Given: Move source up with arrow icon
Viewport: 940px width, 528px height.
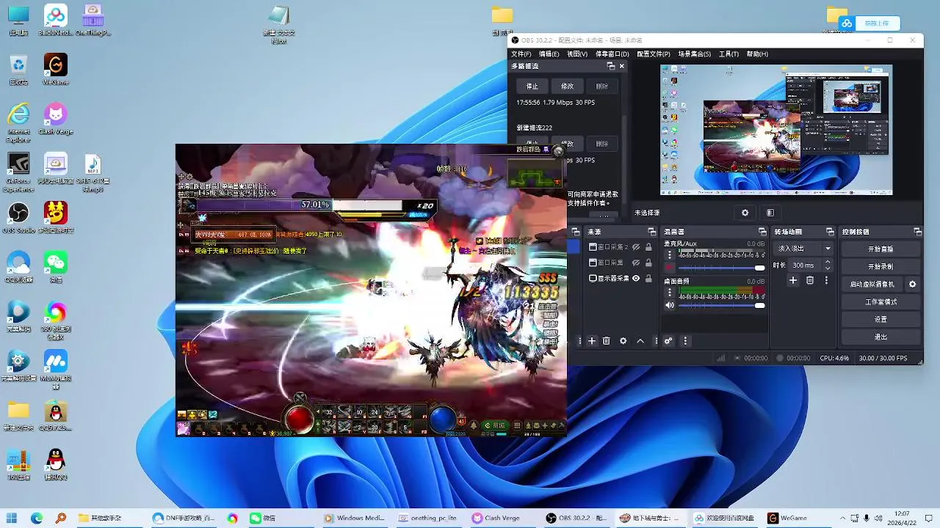Looking at the screenshot, I should pyautogui.click(x=640, y=341).
